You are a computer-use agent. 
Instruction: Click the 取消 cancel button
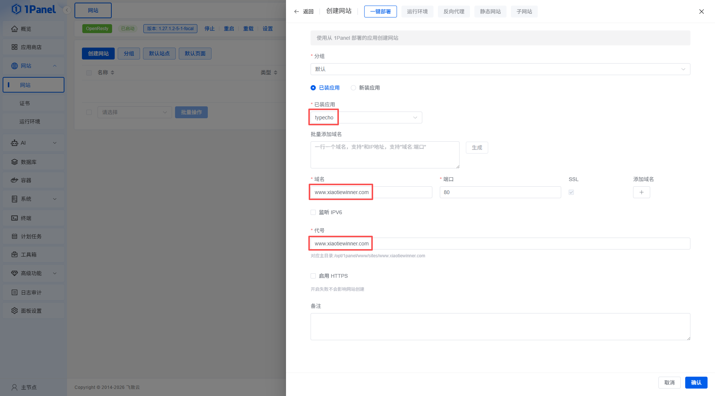pyautogui.click(x=669, y=383)
